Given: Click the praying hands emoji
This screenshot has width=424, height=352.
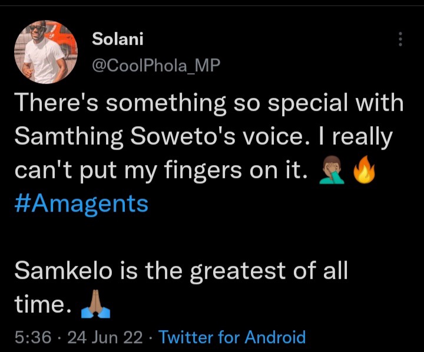Looking at the screenshot, I should click(96, 304).
